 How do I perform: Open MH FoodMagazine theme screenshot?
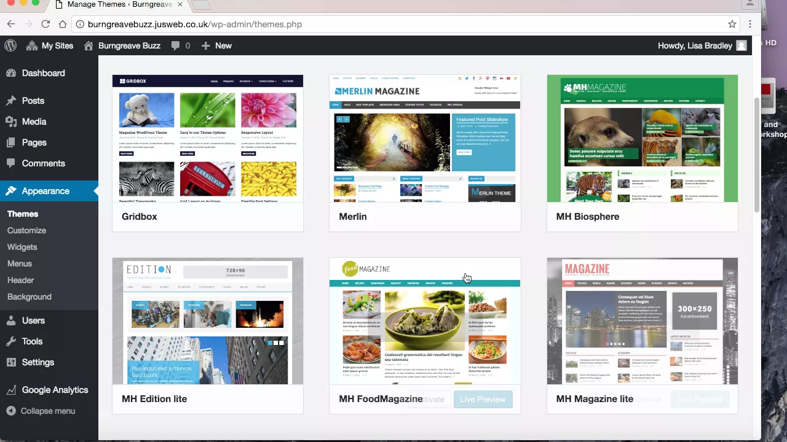(425, 321)
